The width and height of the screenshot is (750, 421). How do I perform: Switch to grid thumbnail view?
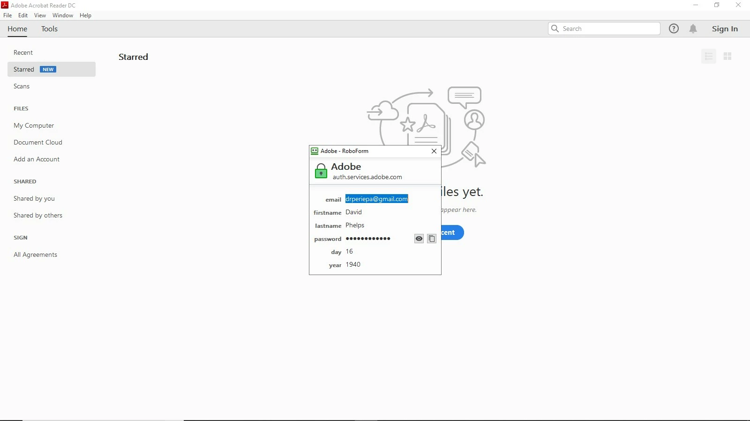(x=727, y=57)
